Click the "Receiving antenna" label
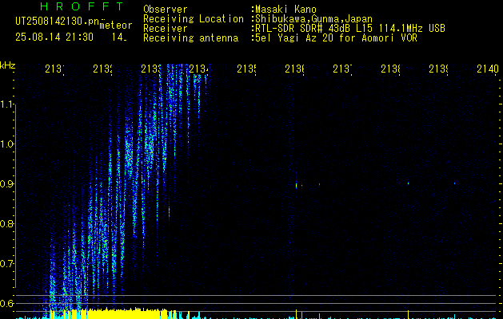The width and height of the screenshot is (503, 319). coord(190,38)
